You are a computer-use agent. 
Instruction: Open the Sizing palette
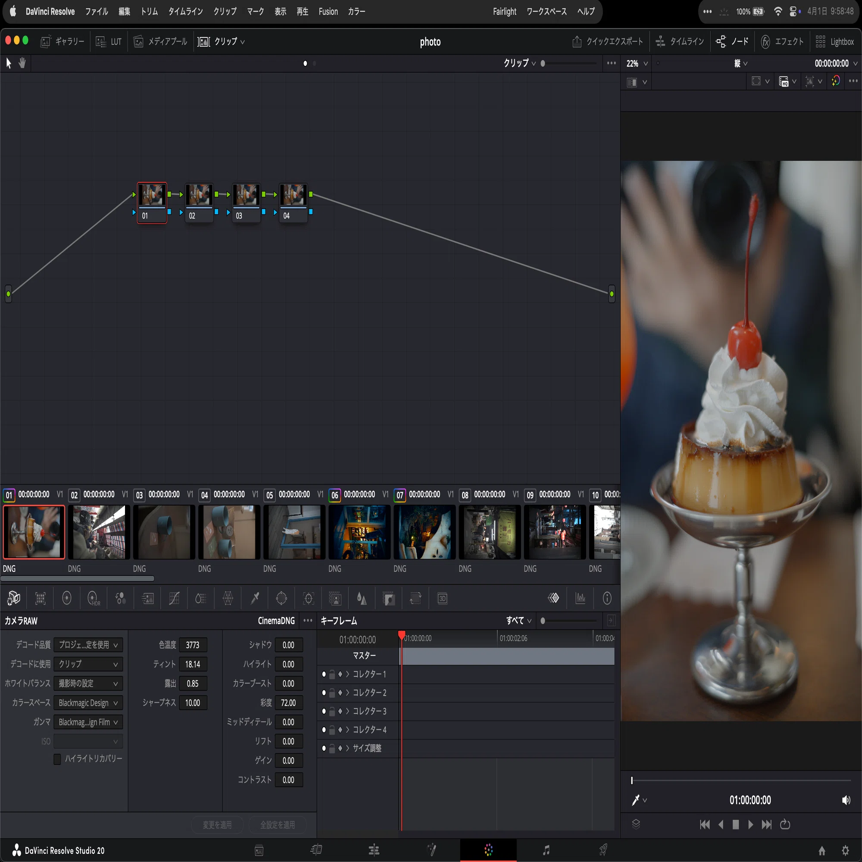pos(415,598)
